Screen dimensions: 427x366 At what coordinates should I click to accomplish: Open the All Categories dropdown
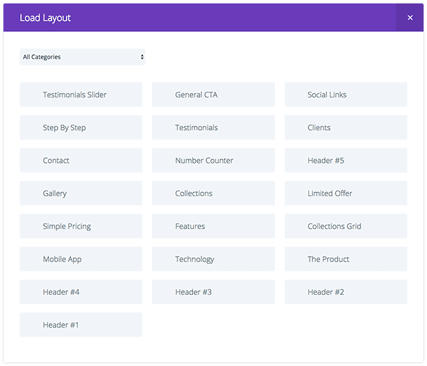point(83,57)
